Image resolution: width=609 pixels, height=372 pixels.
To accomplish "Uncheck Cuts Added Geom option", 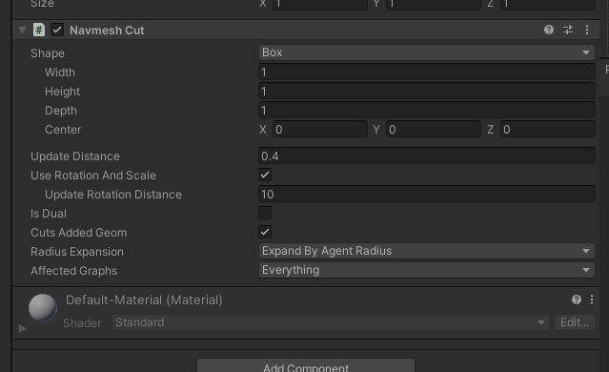I will 265,232.
